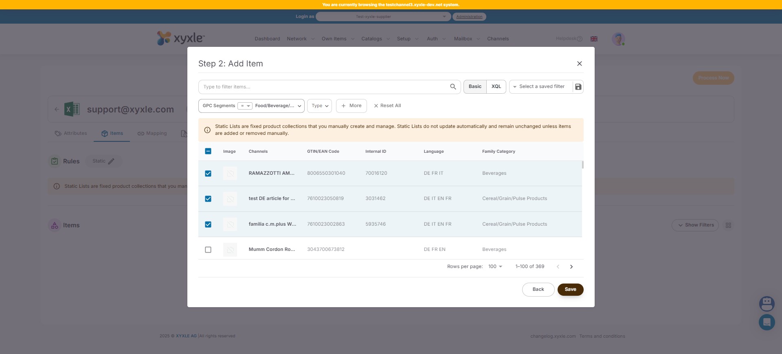Click the pencil edit icon next to Static
The width and height of the screenshot is (782, 354).
pyautogui.click(x=111, y=161)
